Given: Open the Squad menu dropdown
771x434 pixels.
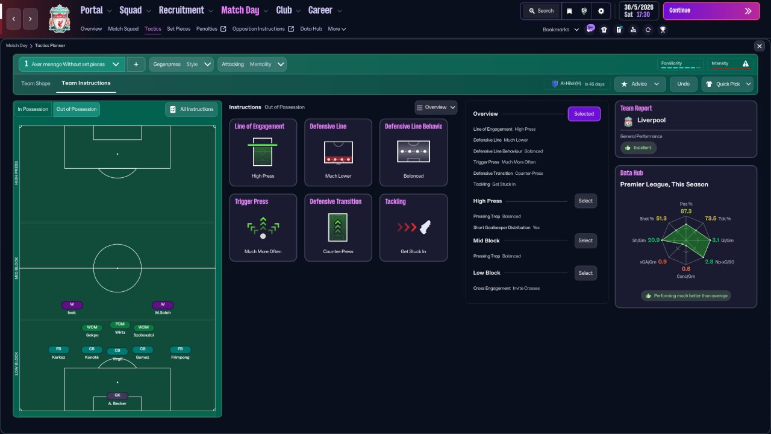Looking at the screenshot, I should tap(135, 10).
